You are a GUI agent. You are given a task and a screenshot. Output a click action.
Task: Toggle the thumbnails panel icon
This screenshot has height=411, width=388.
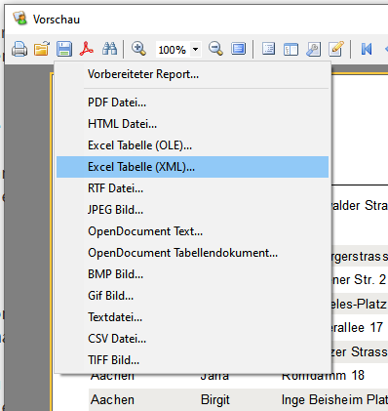(x=291, y=50)
